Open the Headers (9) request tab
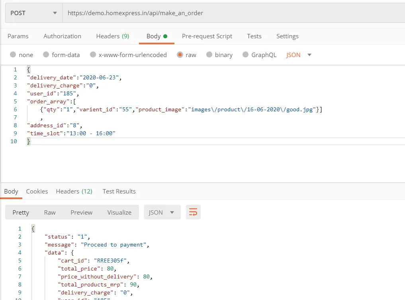The height and width of the screenshot is (300, 405). [x=112, y=36]
